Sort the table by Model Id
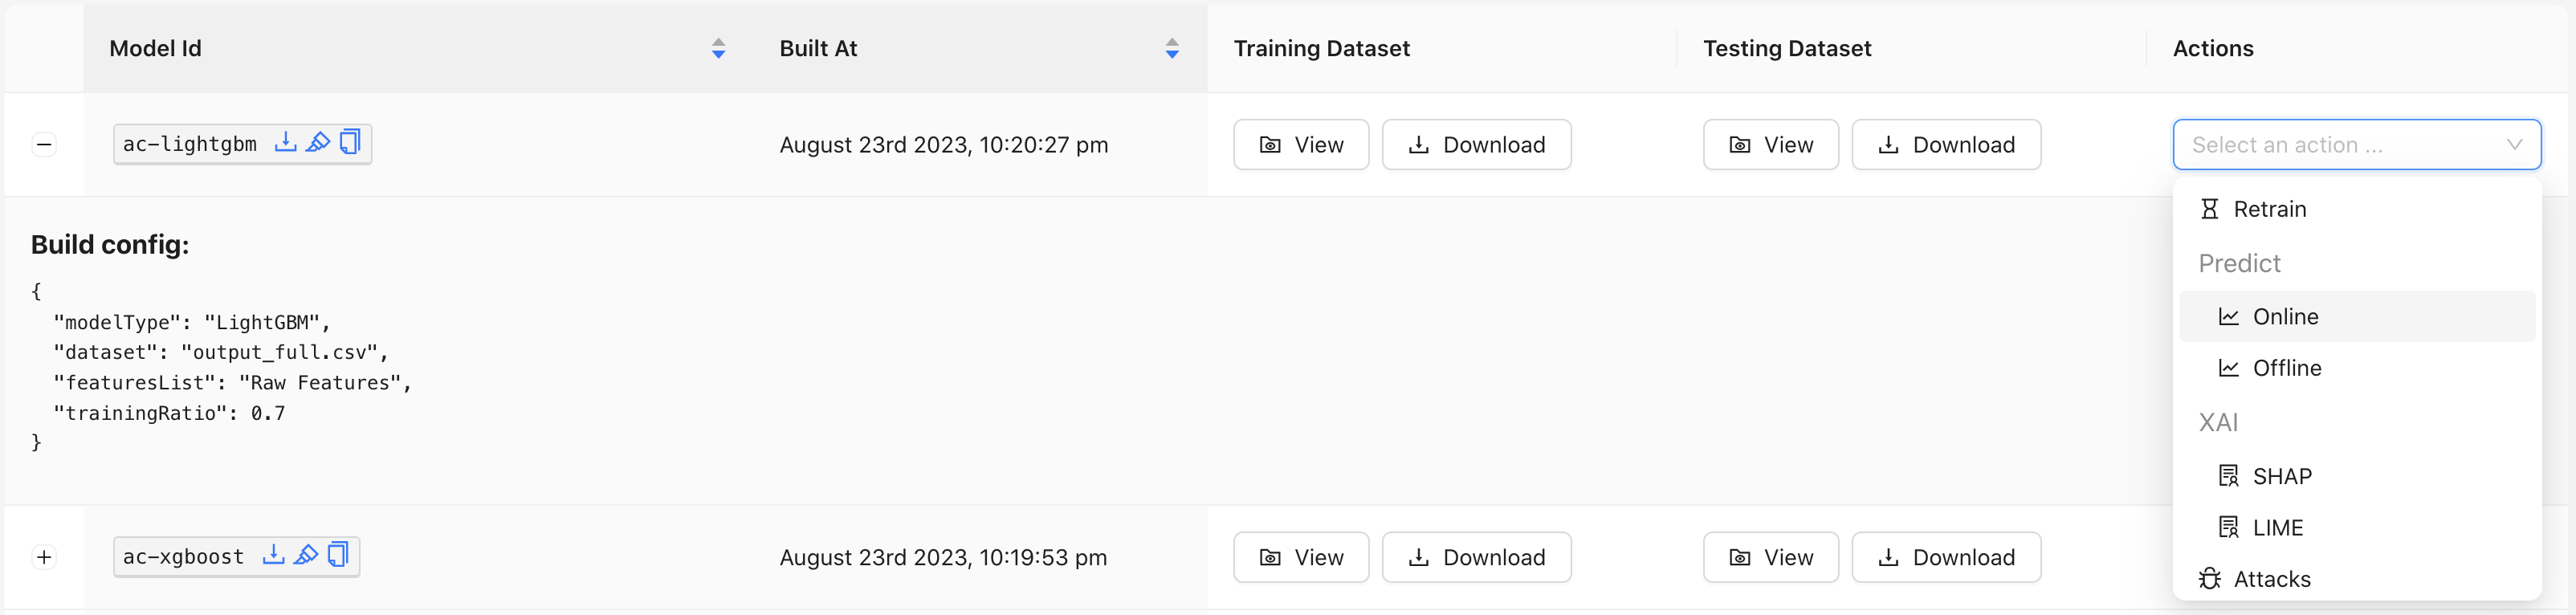This screenshot has width=2576, height=615. [718, 48]
